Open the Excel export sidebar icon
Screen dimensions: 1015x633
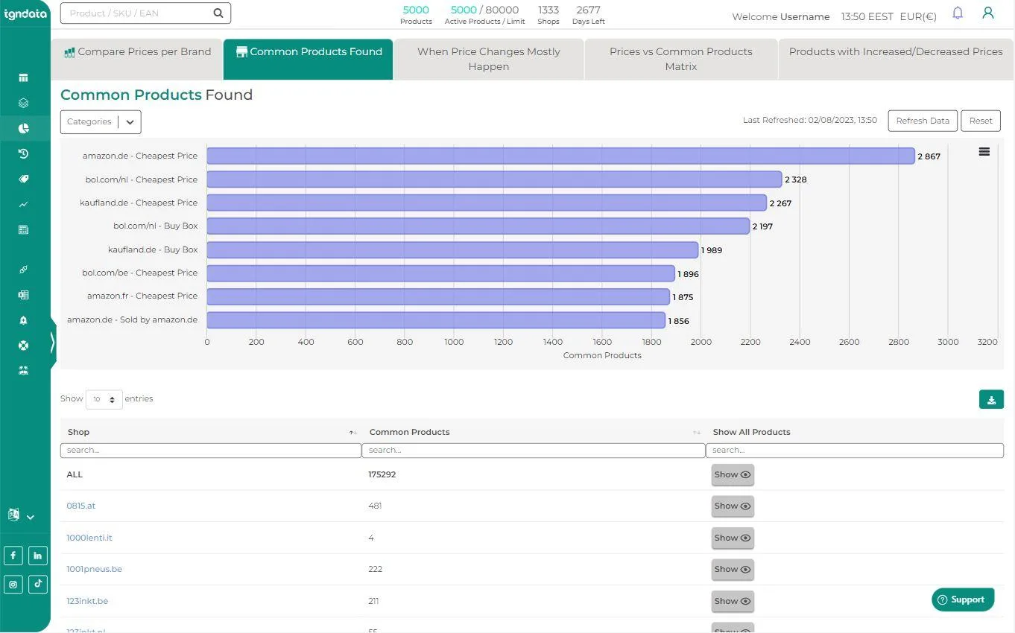point(23,295)
